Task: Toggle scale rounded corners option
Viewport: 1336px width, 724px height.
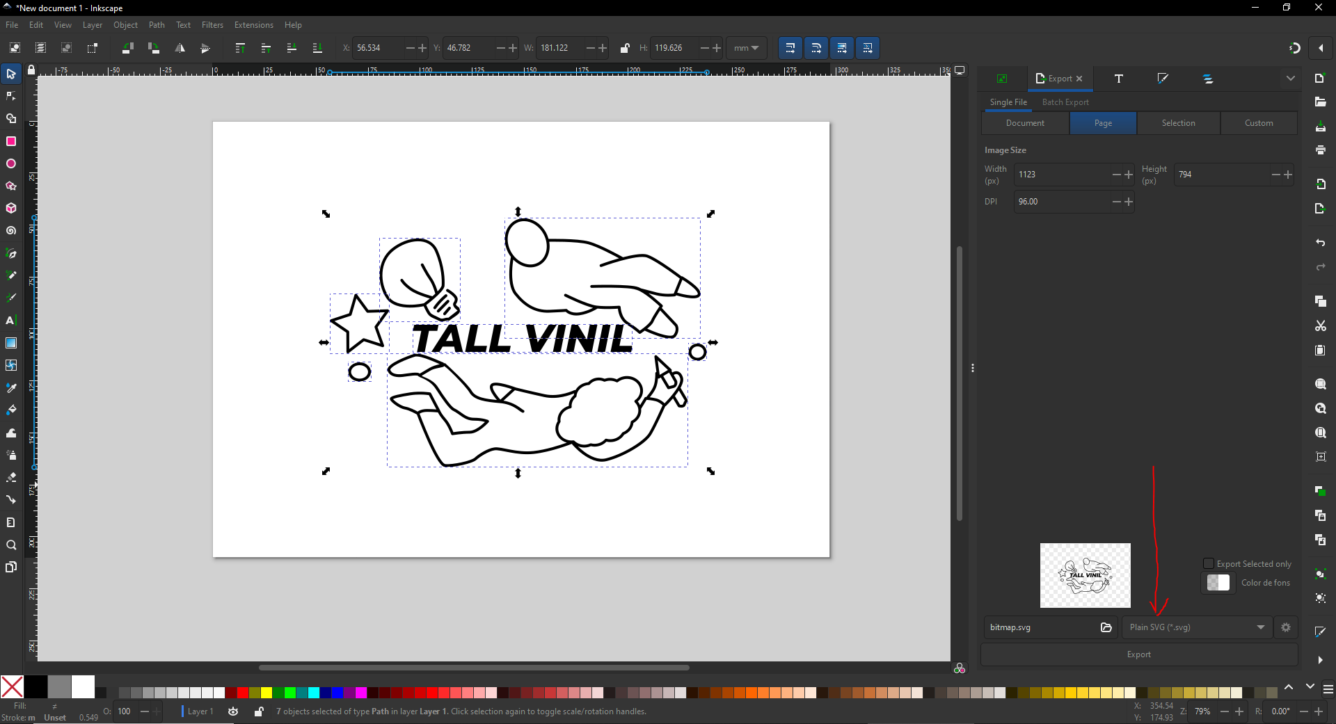Action: tap(816, 48)
